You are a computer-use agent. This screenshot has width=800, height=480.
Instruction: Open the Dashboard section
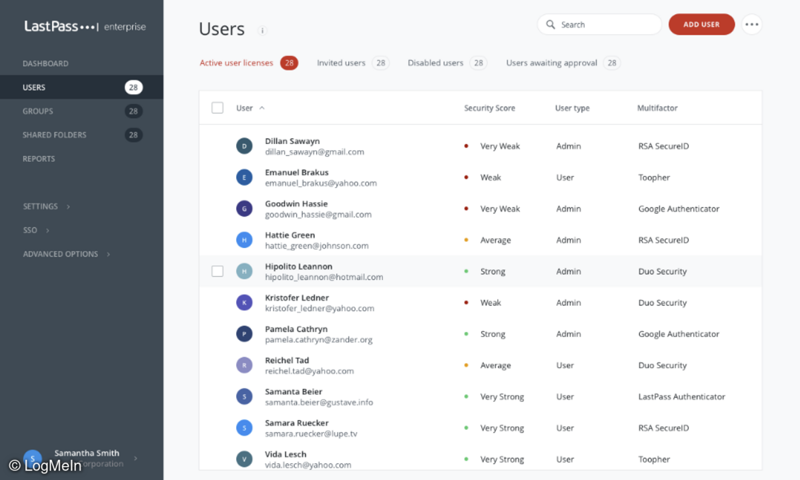point(45,64)
